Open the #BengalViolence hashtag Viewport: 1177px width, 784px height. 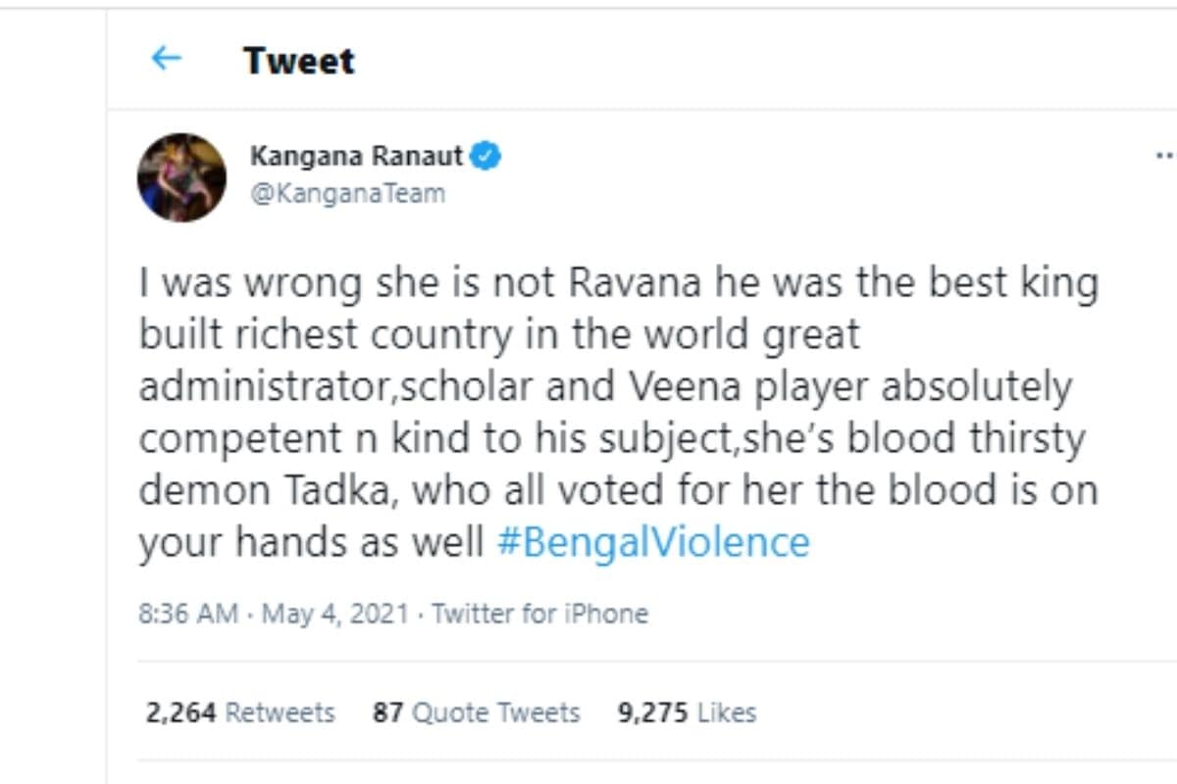653,542
